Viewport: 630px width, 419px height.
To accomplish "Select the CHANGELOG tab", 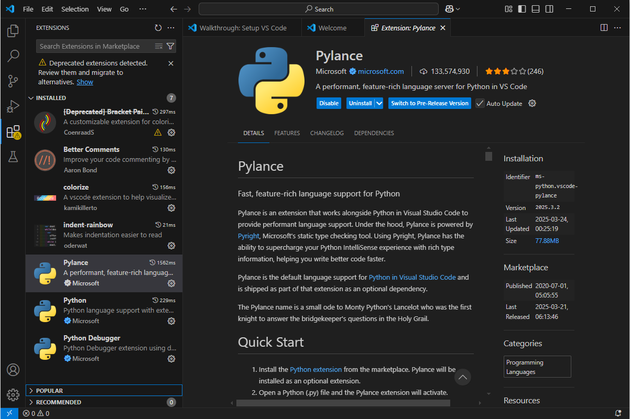I will [x=327, y=133].
